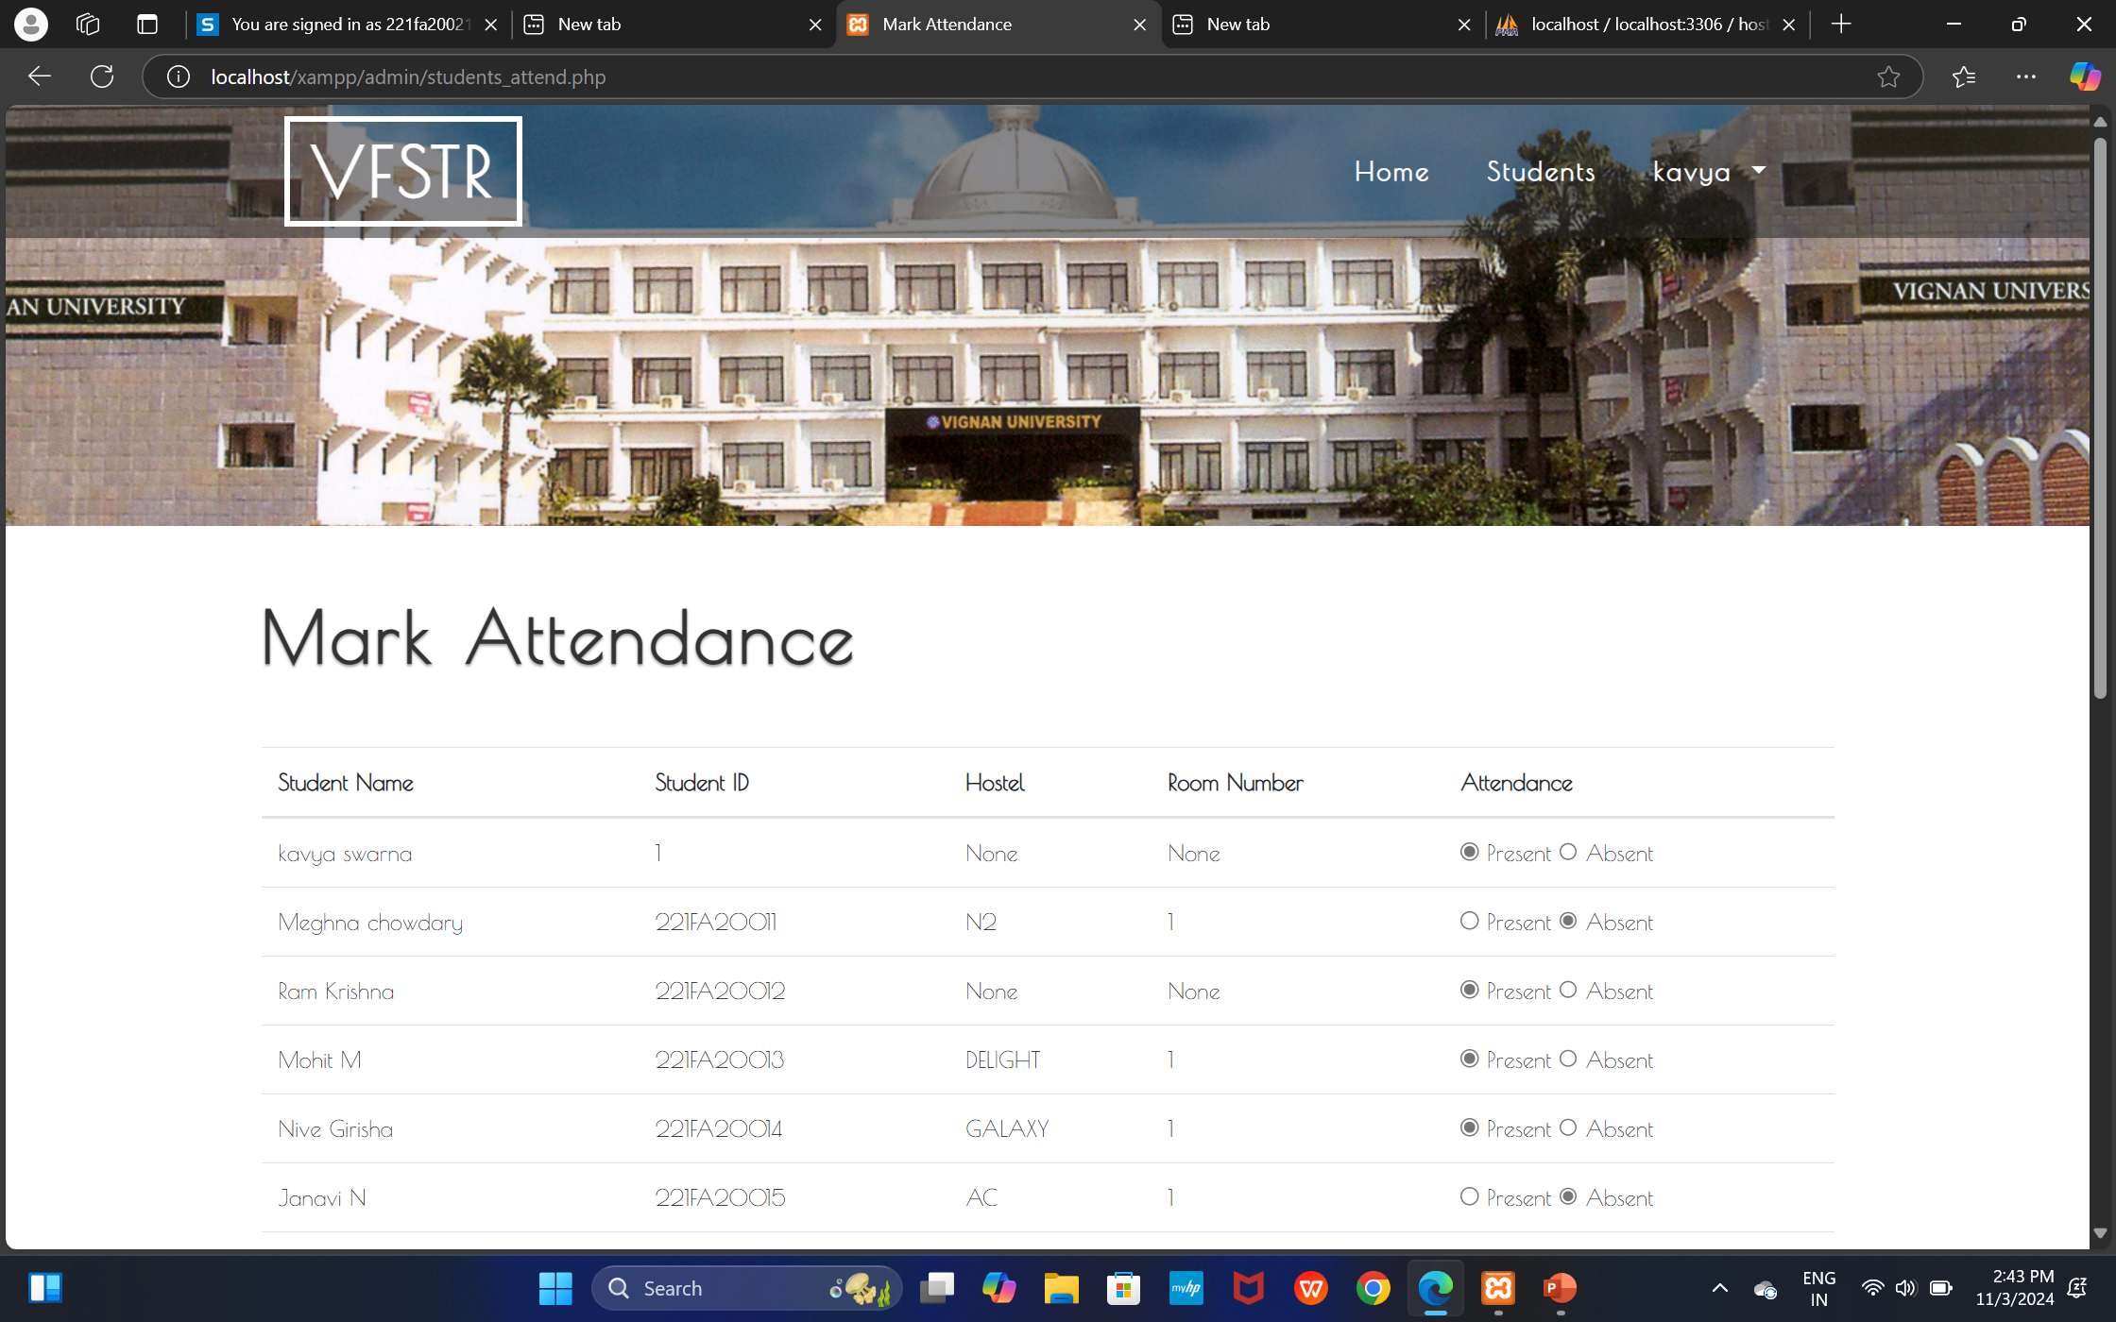Expand the kavya user dropdown

pos(1709,172)
